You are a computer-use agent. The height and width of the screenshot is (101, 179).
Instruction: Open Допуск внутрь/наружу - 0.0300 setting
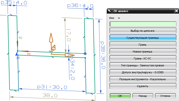(143, 72)
